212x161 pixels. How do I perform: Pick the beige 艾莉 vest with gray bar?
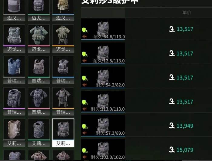[14, 133]
